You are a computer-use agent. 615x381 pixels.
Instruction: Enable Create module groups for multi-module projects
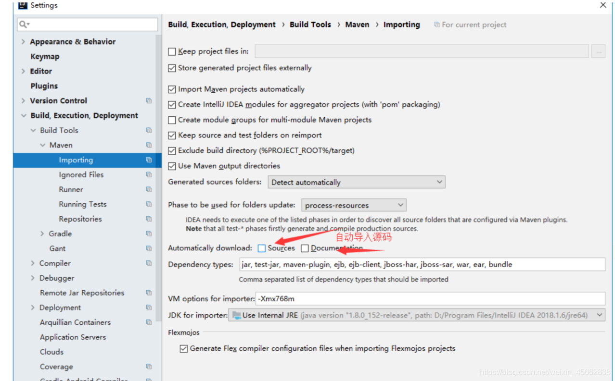click(x=172, y=120)
